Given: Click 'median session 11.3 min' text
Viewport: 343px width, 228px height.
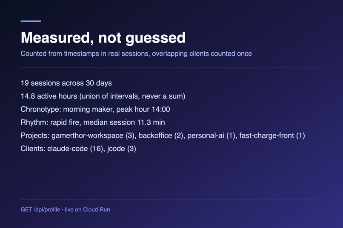Looking at the screenshot, I should 124,122.
